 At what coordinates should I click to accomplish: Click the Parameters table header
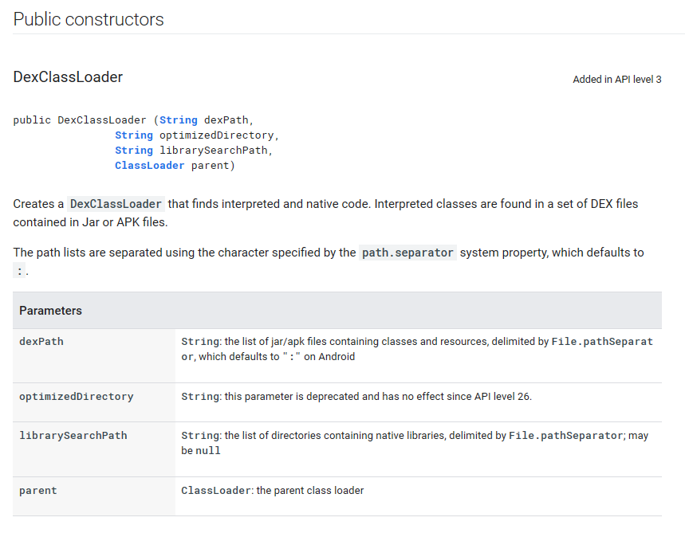point(337,311)
